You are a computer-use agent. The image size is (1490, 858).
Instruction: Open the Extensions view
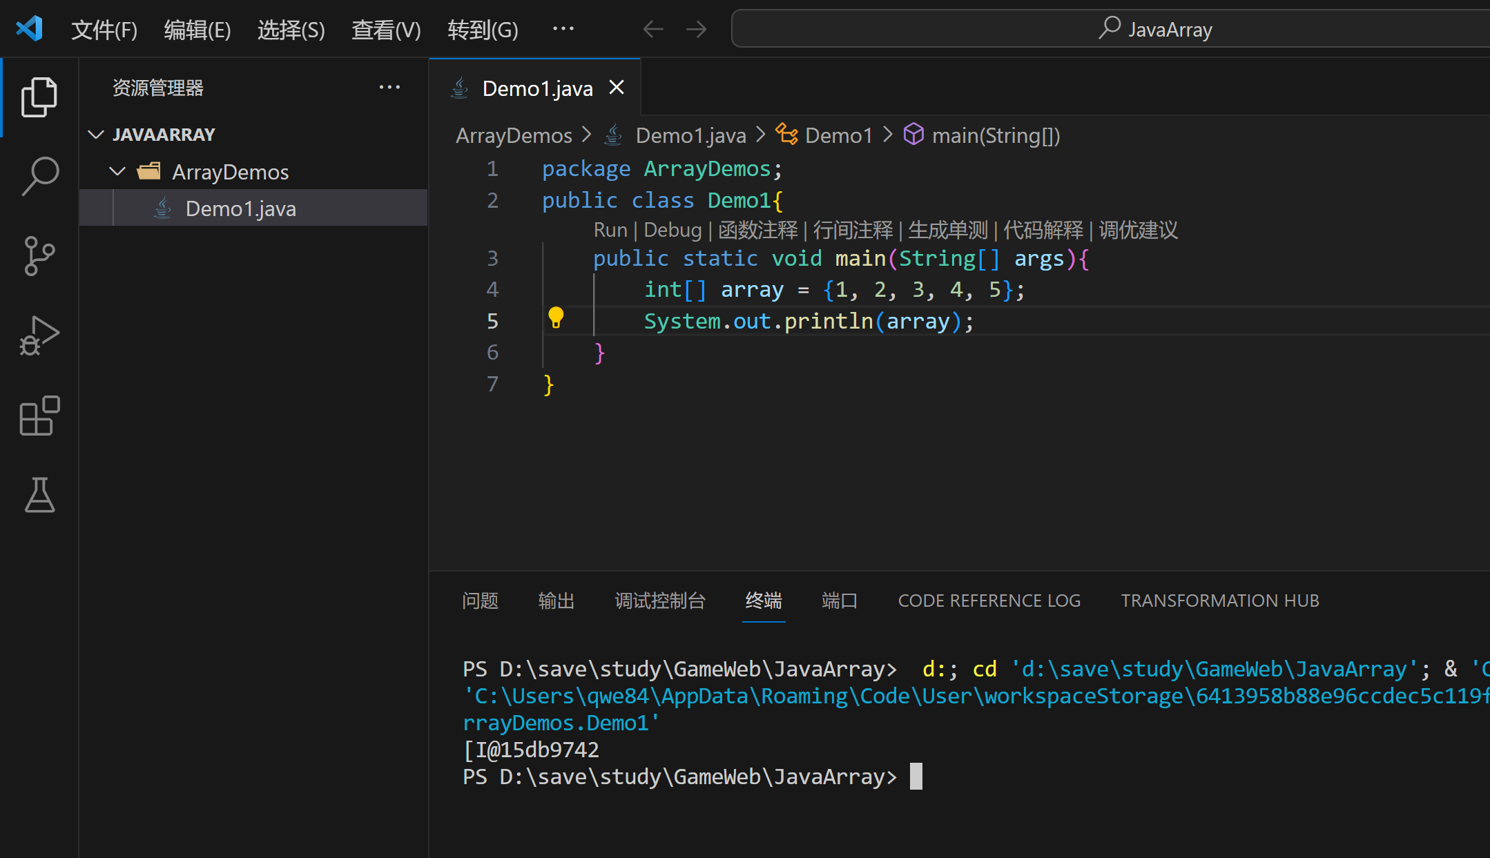click(x=39, y=416)
